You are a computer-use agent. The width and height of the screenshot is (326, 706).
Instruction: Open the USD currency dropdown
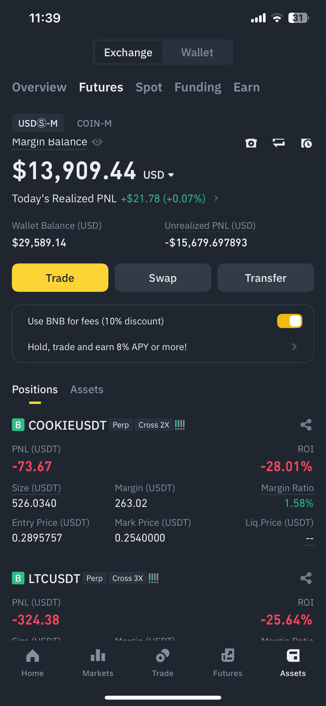coord(159,175)
